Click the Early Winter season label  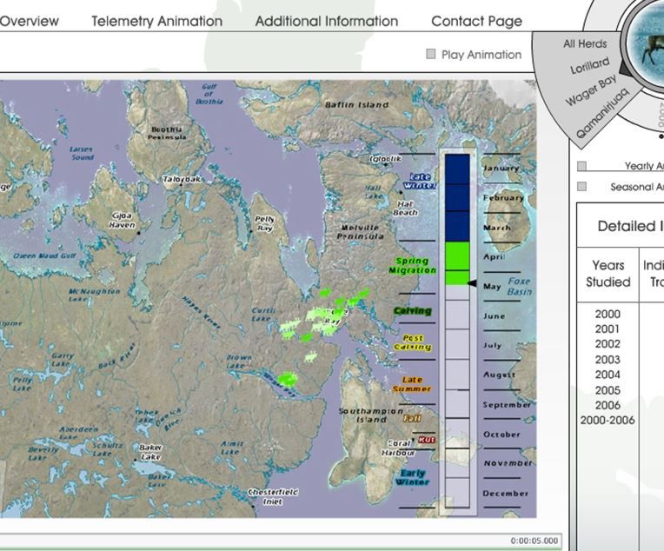(x=413, y=477)
